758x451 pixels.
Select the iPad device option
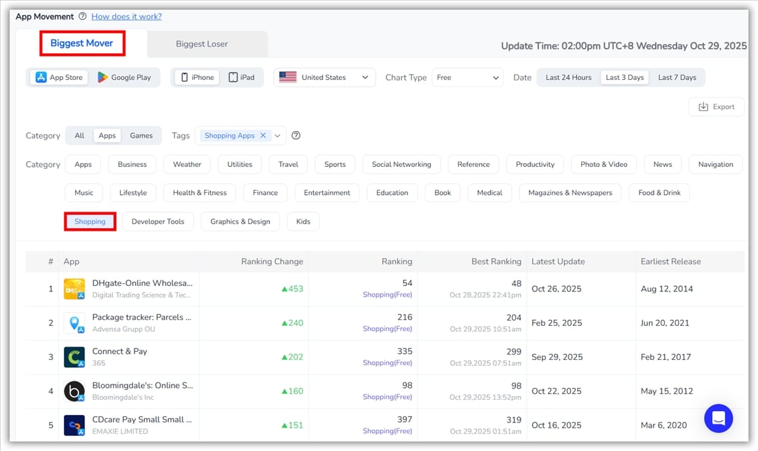241,78
